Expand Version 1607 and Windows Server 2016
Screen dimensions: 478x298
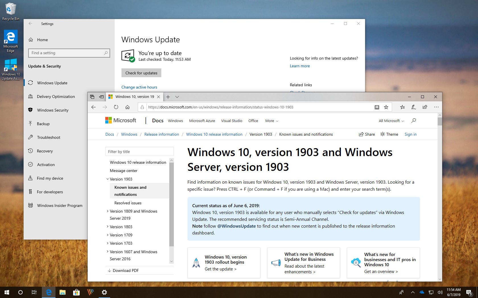point(108,252)
